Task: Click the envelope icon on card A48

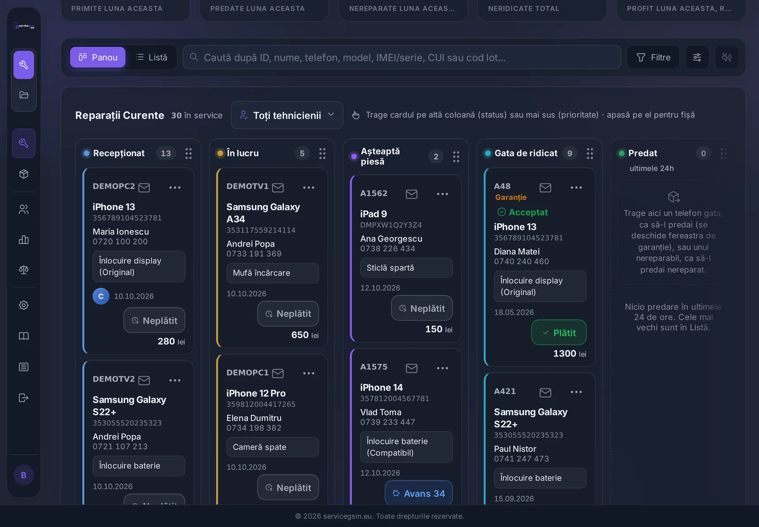Action: coord(545,187)
